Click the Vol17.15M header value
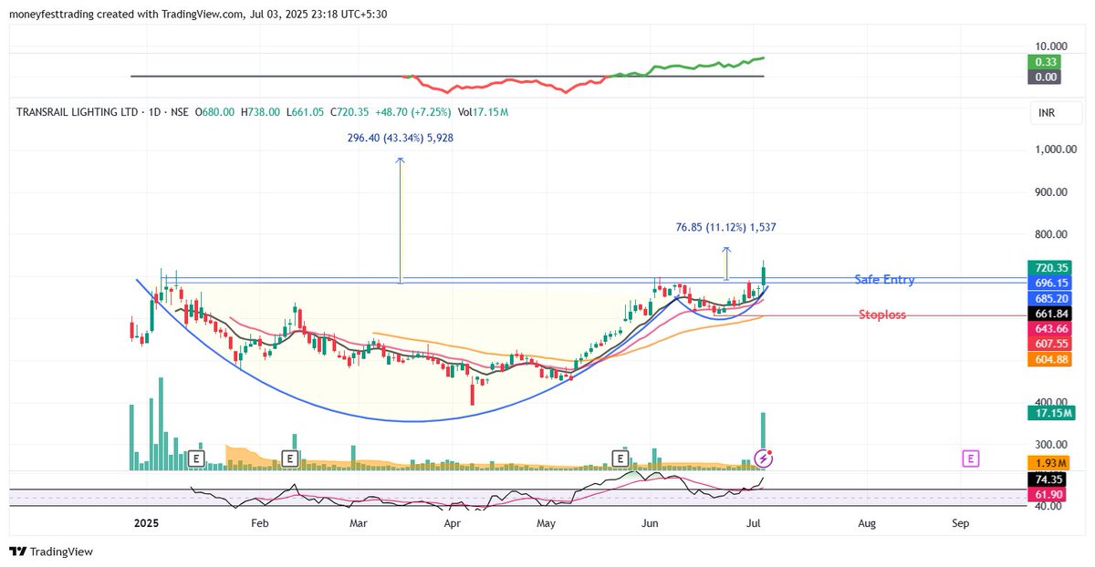The width and height of the screenshot is (1095, 567). 484,112
